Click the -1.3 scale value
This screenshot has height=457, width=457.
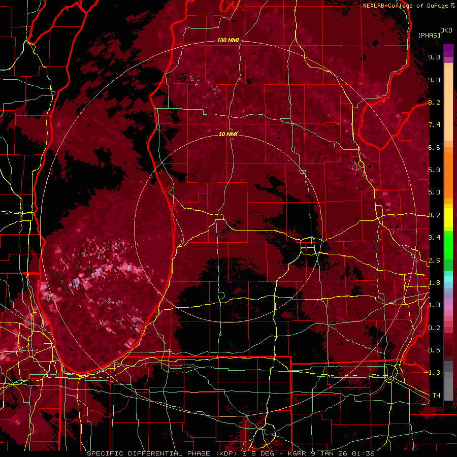pos(432,373)
